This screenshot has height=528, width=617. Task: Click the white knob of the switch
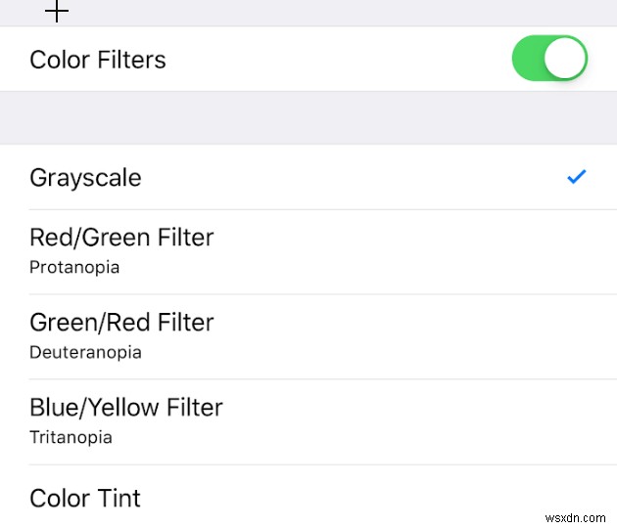[x=565, y=59]
